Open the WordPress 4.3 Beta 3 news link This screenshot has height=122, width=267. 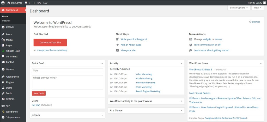[x=201, y=69]
